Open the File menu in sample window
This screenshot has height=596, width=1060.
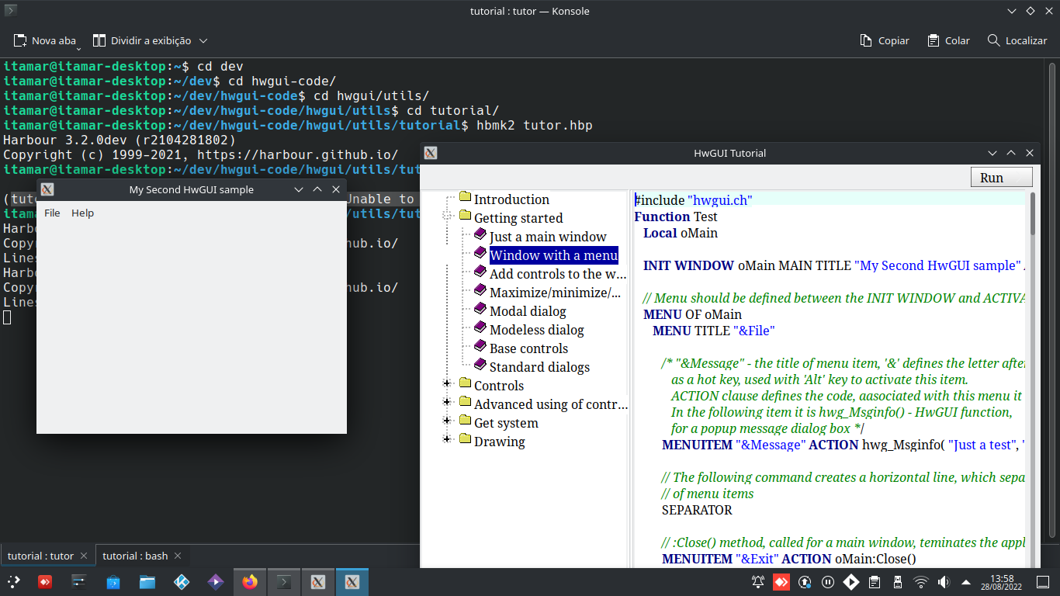coord(52,213)
